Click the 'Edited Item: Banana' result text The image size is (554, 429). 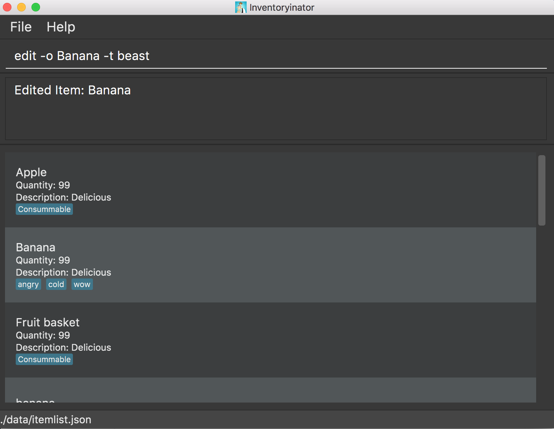click(x=73, y=90)
